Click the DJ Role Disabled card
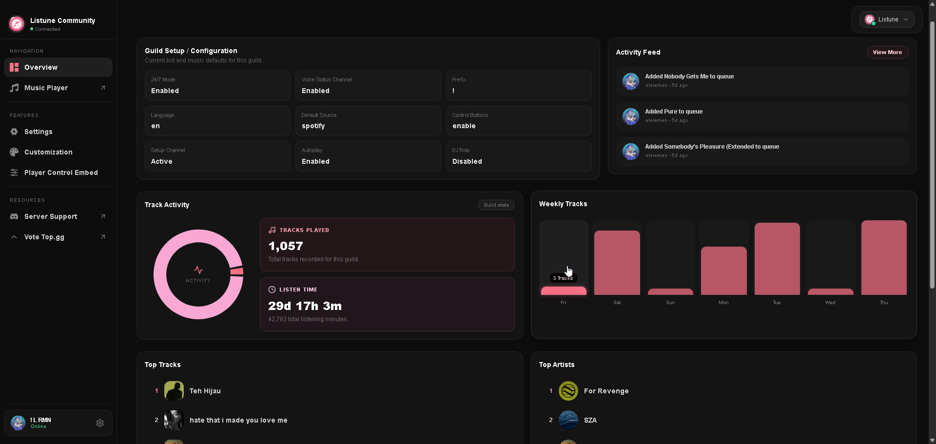Viewport: 936px width, 444px height. (519, 156)
